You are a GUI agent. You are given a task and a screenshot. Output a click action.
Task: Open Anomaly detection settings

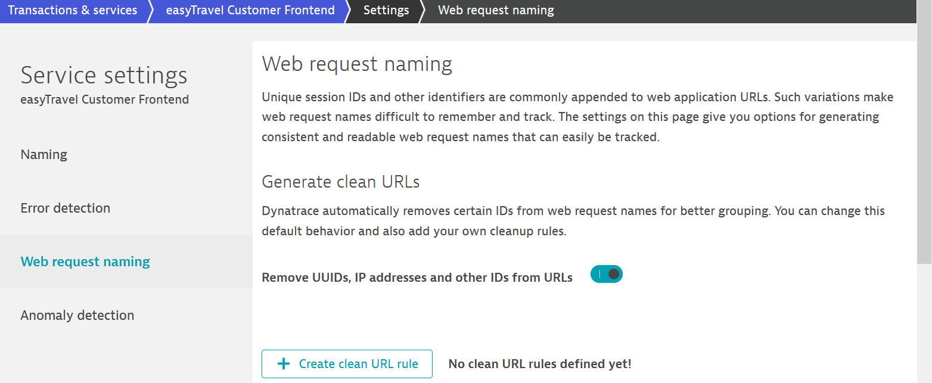click(x=77, y=316)
